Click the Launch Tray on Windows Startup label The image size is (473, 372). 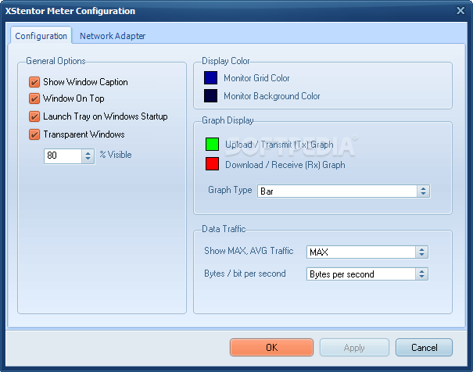(106, 116)
